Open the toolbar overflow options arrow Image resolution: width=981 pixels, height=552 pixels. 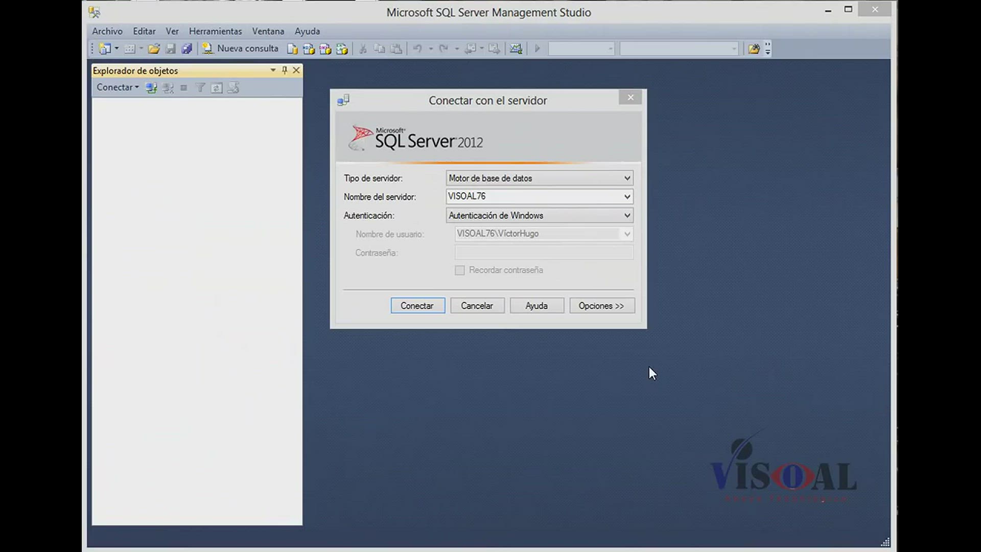coord(767,49)
